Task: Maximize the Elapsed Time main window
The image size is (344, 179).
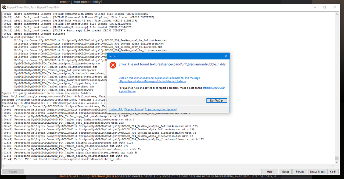Action: [x=325, y=8]
